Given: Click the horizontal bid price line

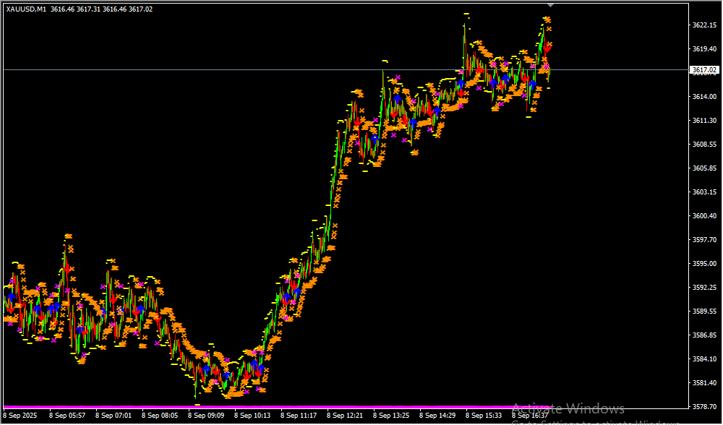Looking at the screenshot, I should [217, 70].
